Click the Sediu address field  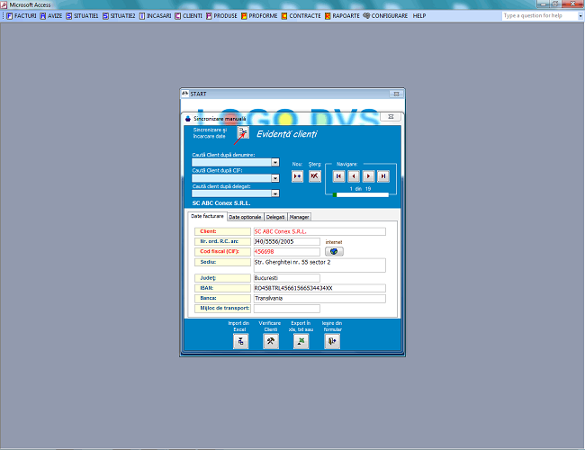[319, 265]
